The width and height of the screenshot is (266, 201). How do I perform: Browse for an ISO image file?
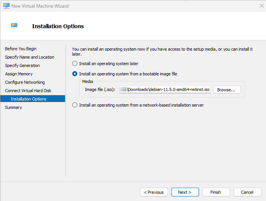[227, 89]
